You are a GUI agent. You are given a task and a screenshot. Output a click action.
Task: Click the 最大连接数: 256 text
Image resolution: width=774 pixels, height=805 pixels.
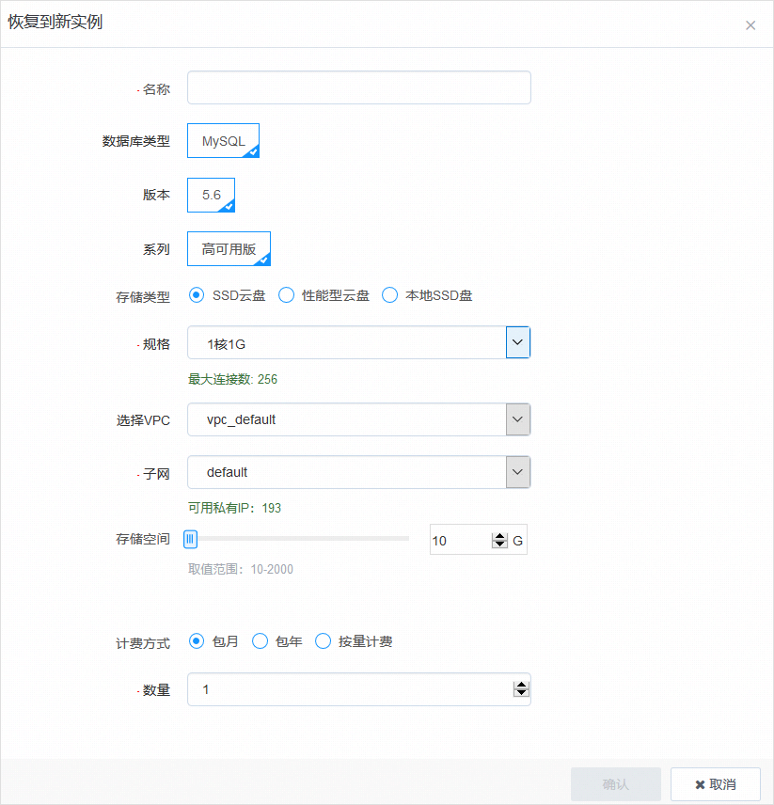[x=232, y=379]
